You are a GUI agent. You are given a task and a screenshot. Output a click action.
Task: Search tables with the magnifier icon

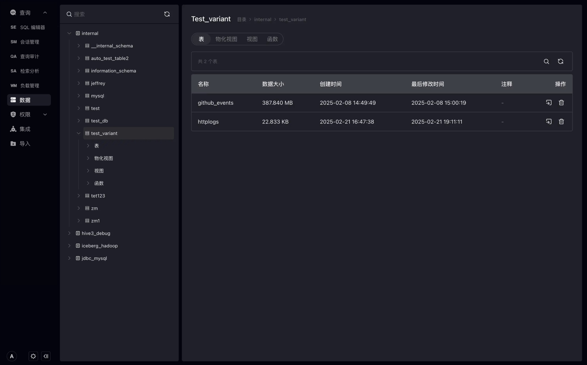[546, 62]
